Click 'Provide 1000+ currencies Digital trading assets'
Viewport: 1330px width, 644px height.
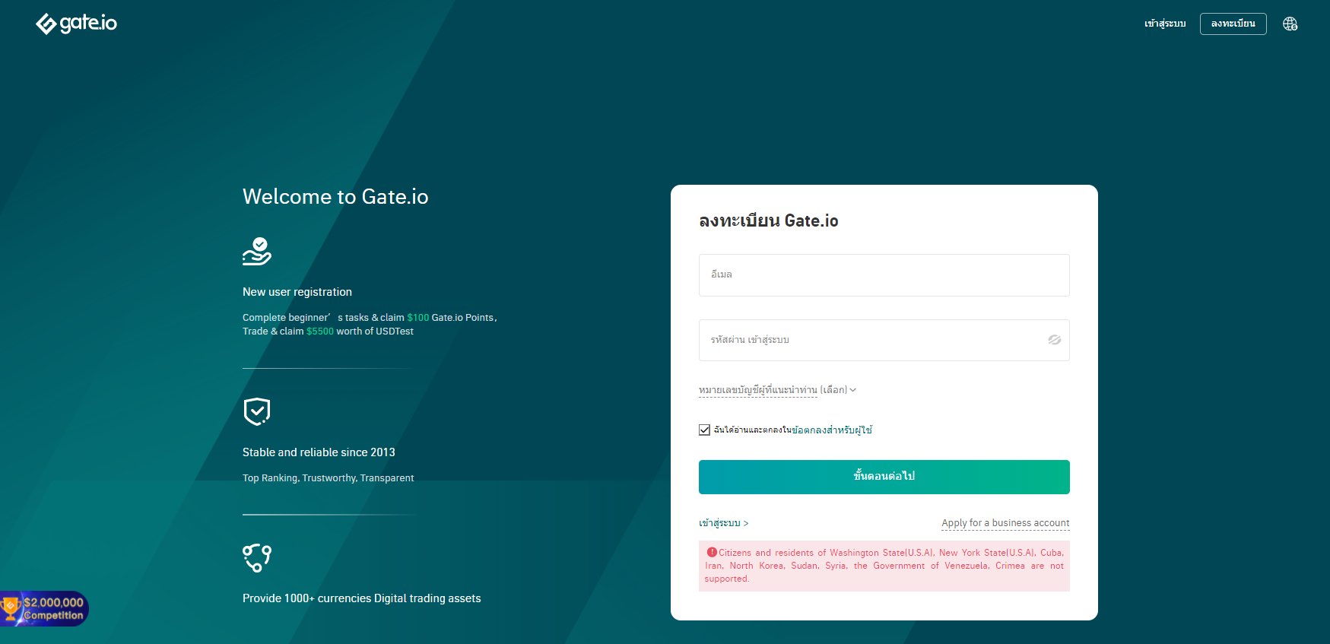(362, 598)
